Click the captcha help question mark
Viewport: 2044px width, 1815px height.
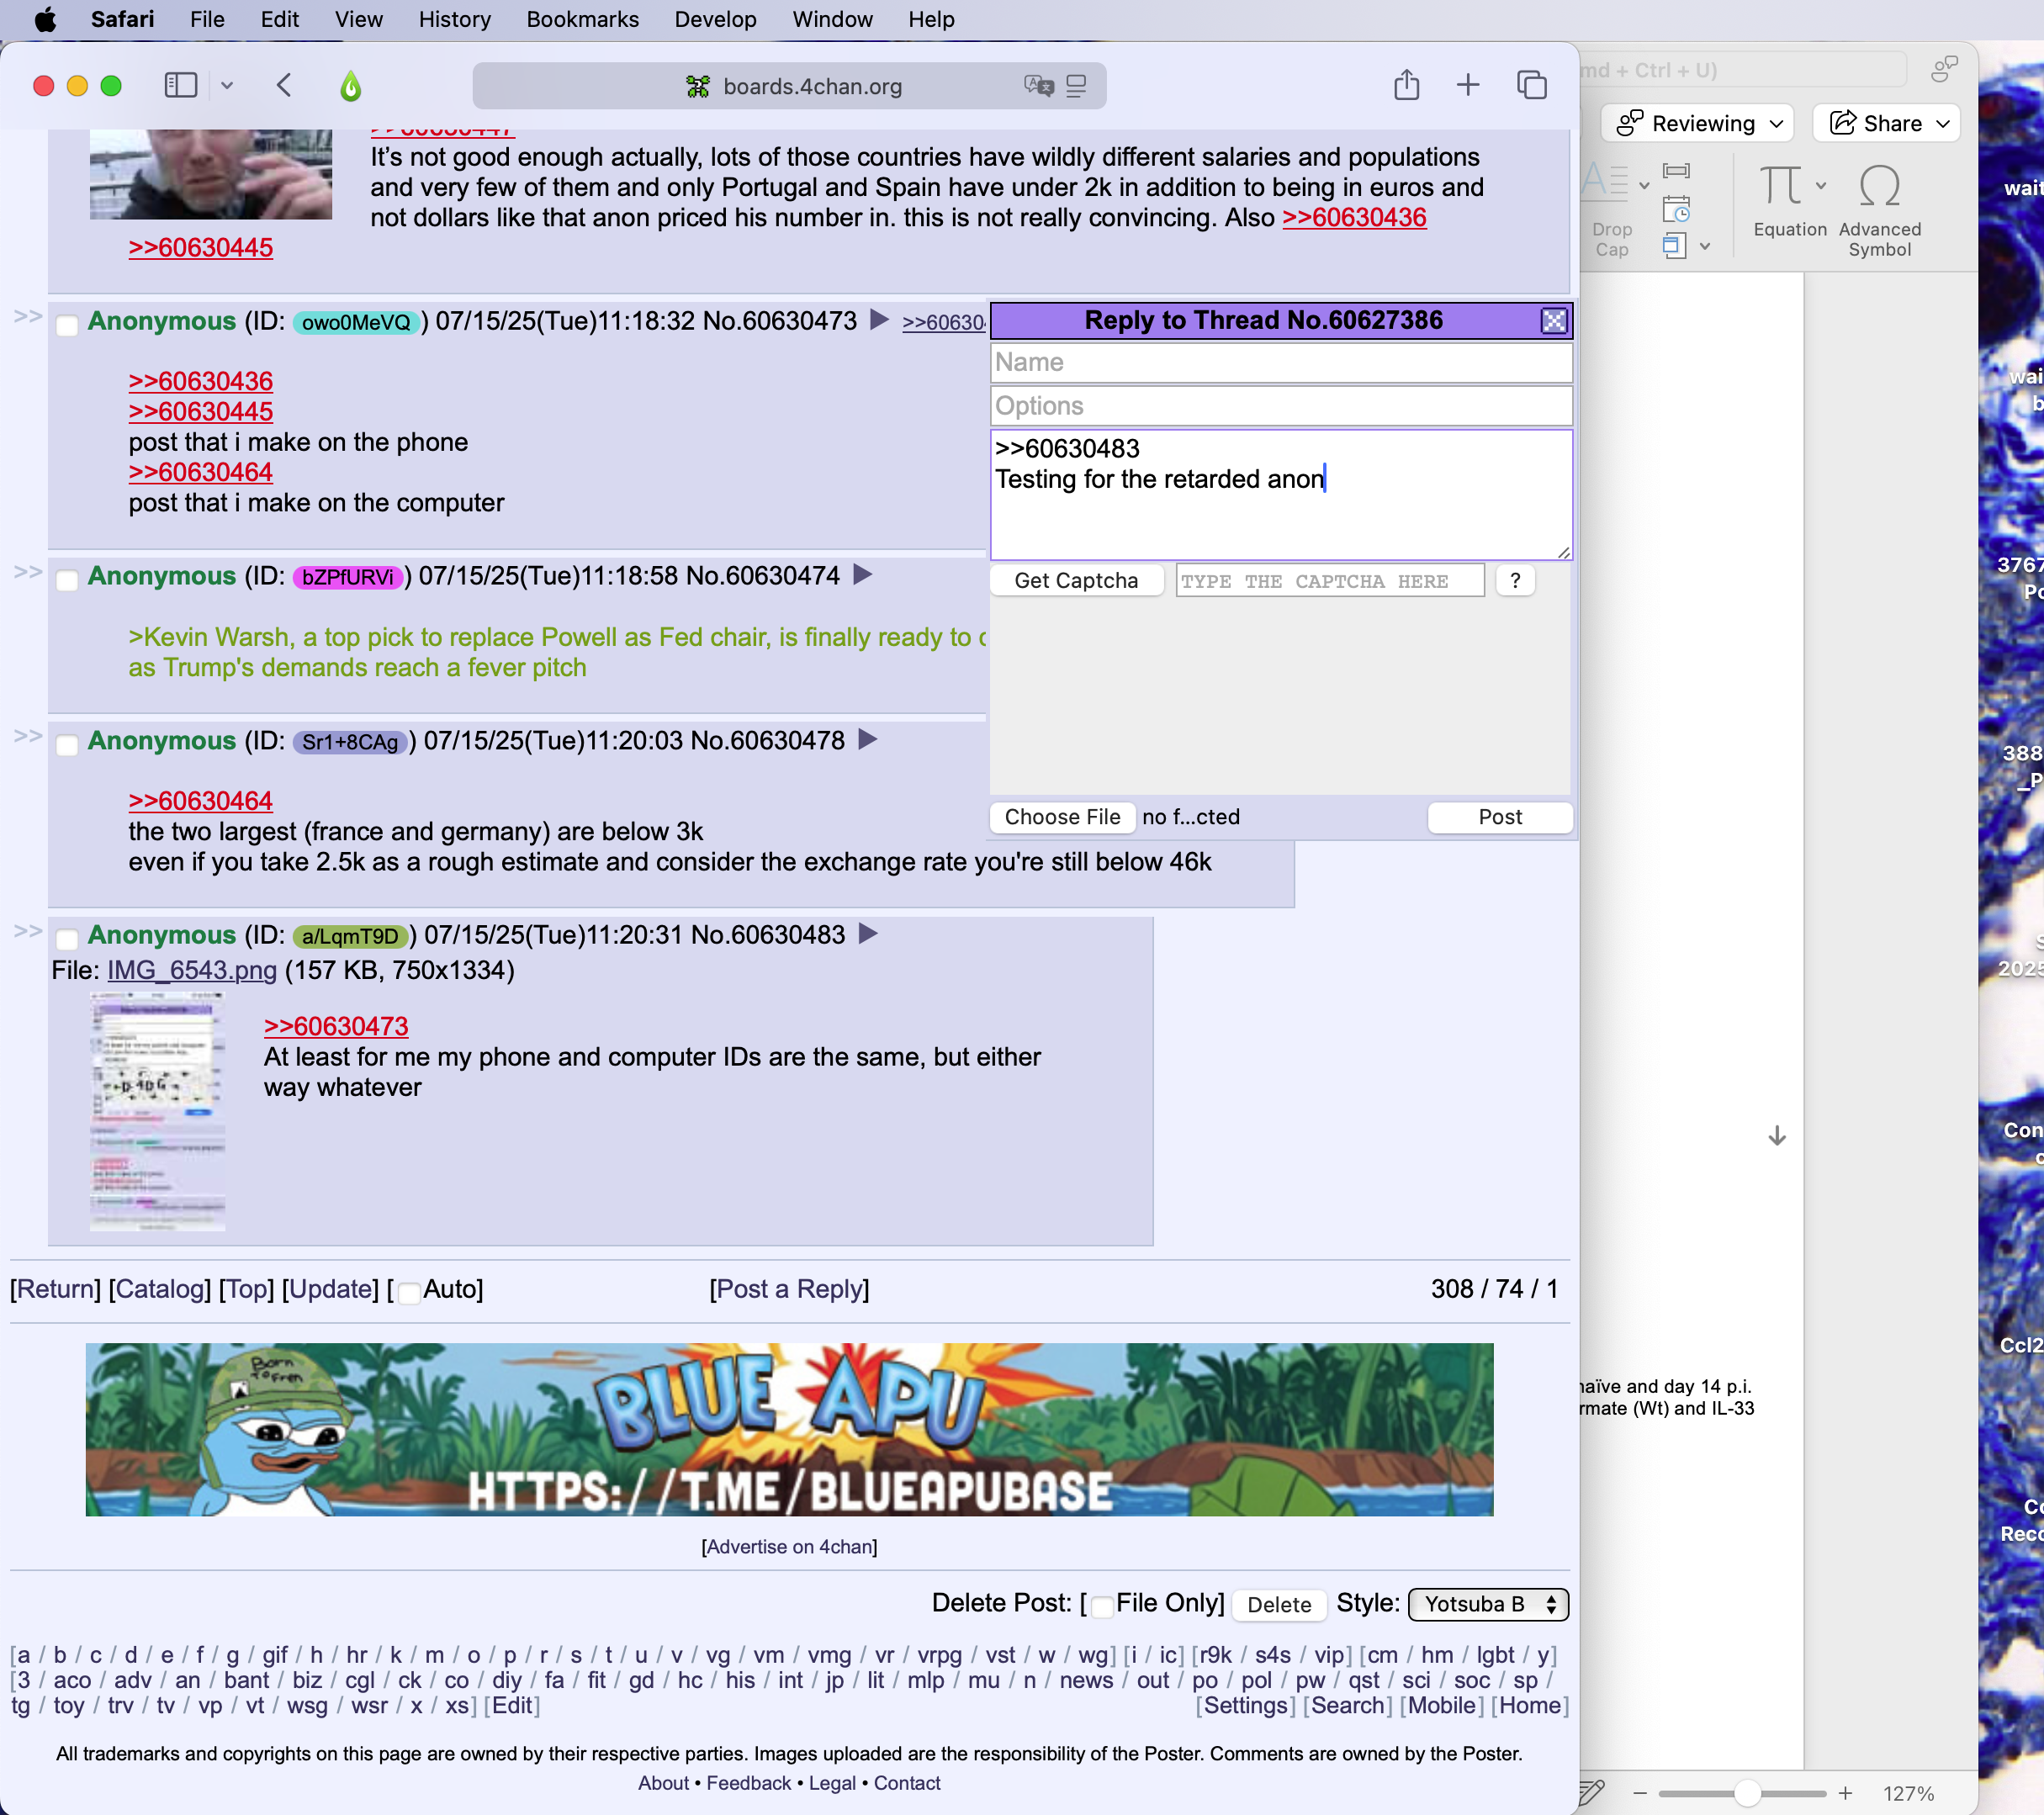(1515, 581)
